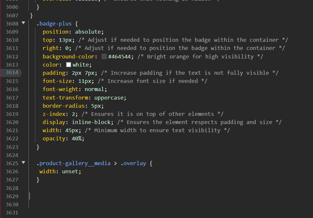
Task: Click the 'inline-block' value
Action: point(91,122)
